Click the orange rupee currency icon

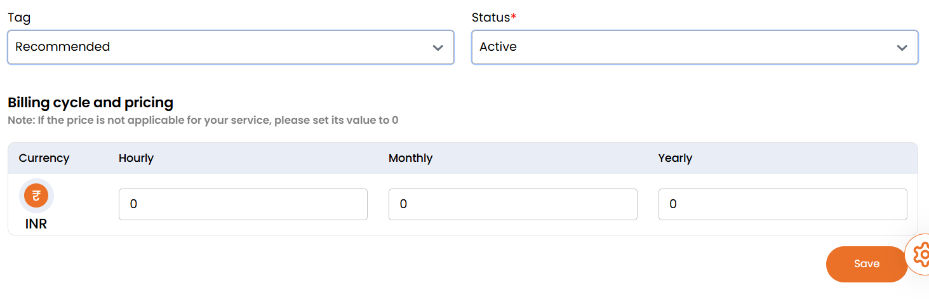36,195
